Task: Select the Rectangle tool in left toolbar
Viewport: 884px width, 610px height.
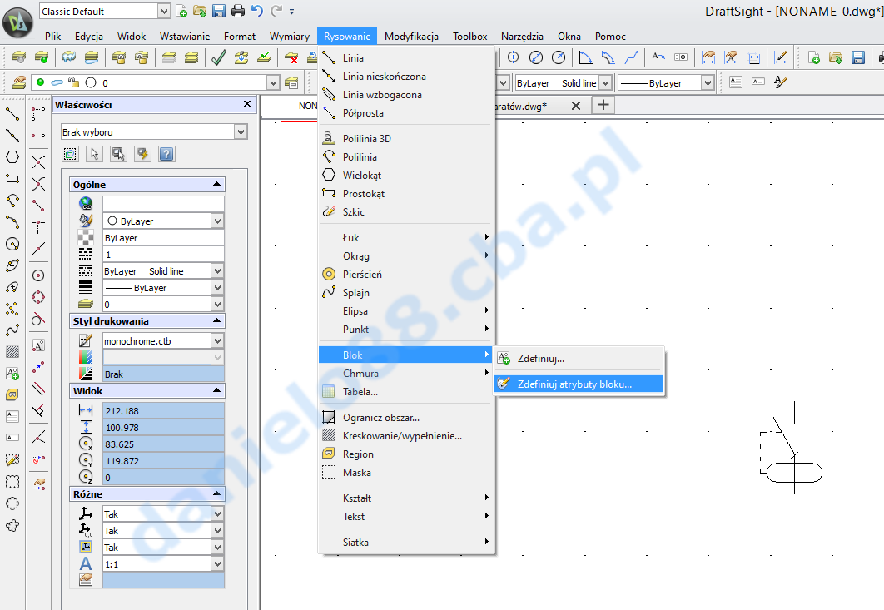Action: pyautogui.click(x=12, y=179)
